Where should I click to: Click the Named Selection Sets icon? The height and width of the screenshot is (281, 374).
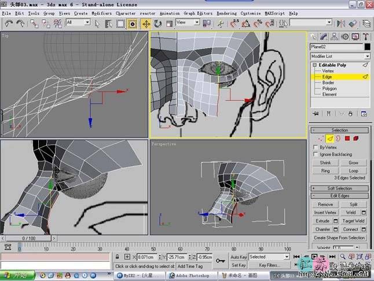point(283,23)
